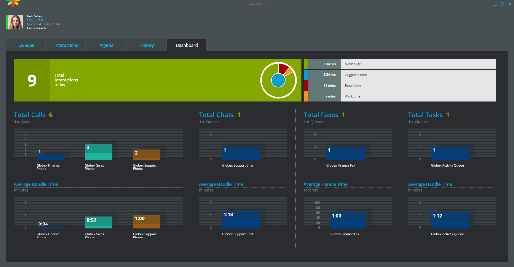Click the Total Calls heading
Viewport: 514px width, 267px height.
[x=30, y=115]
